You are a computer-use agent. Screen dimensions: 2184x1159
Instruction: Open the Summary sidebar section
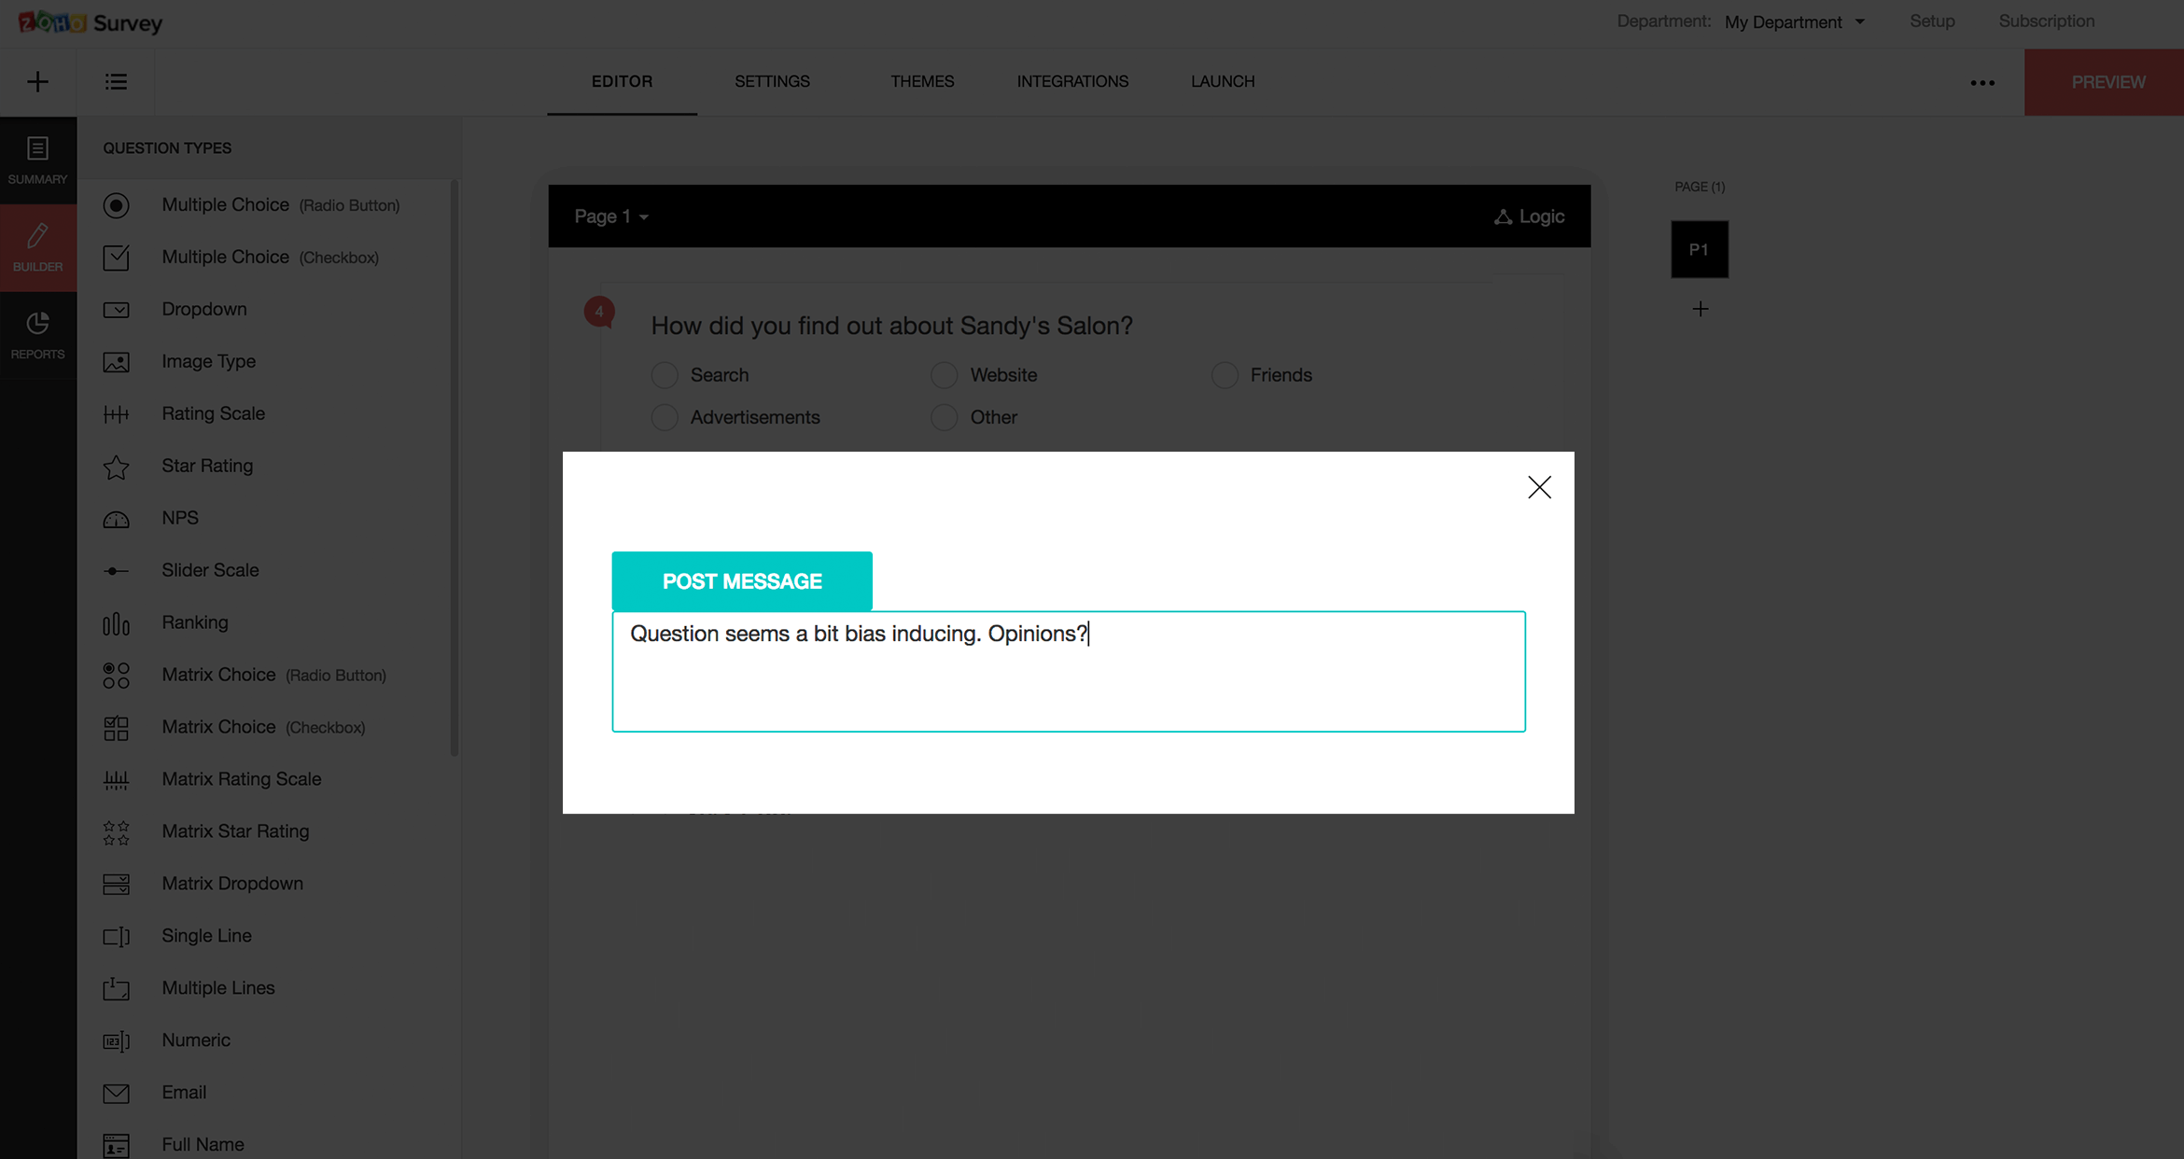pos(37,161)
